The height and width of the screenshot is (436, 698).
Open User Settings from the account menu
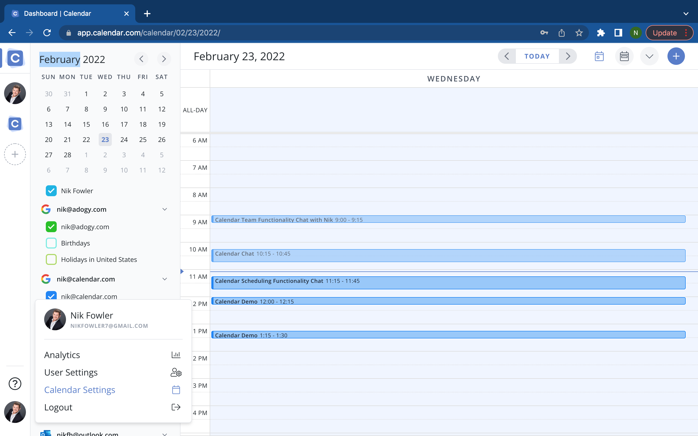pyautogui.click(x=71, y=372)
